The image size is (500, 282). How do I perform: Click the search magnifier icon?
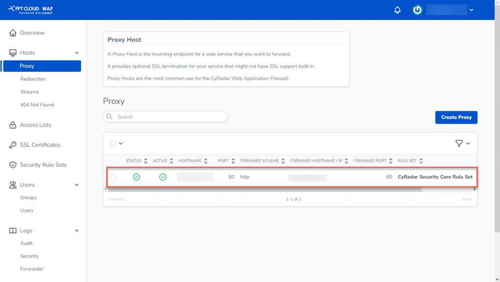pos(109,117)
